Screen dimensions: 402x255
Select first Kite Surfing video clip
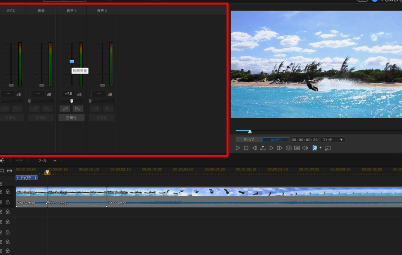(31, 192)
